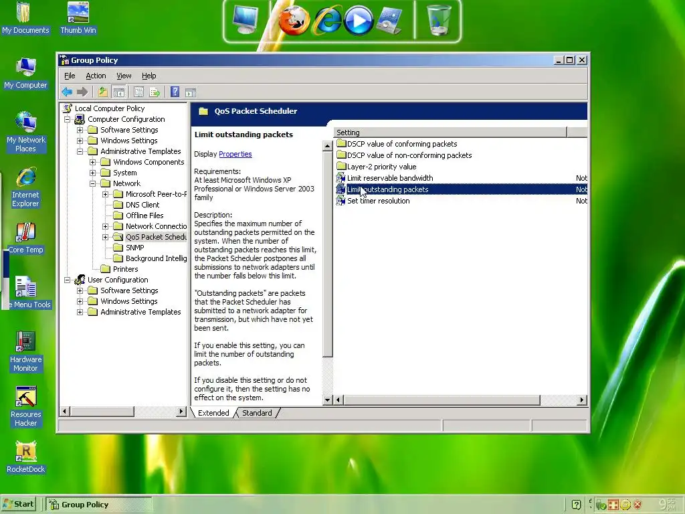Expand Windows Settings under Computer Configuration
Image resolution: width=685 pixels, height=514 pixels.
tap(80, 141)
